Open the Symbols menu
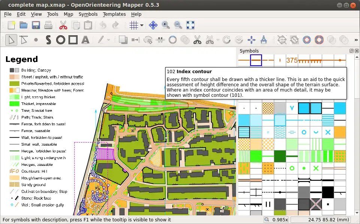This screenshot has height=224, width=360. pyautogui.click(x=88, y=14)
